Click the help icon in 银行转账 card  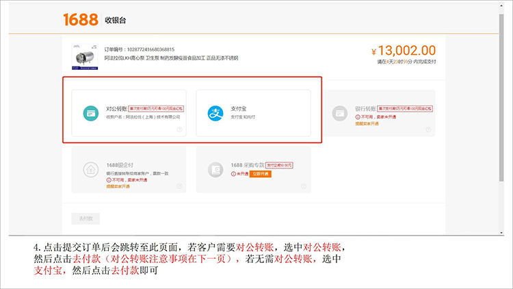428,129
